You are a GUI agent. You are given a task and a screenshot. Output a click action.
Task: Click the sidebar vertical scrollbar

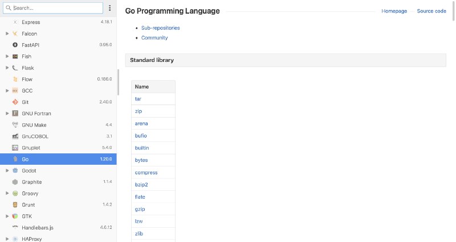coord(118,82)
